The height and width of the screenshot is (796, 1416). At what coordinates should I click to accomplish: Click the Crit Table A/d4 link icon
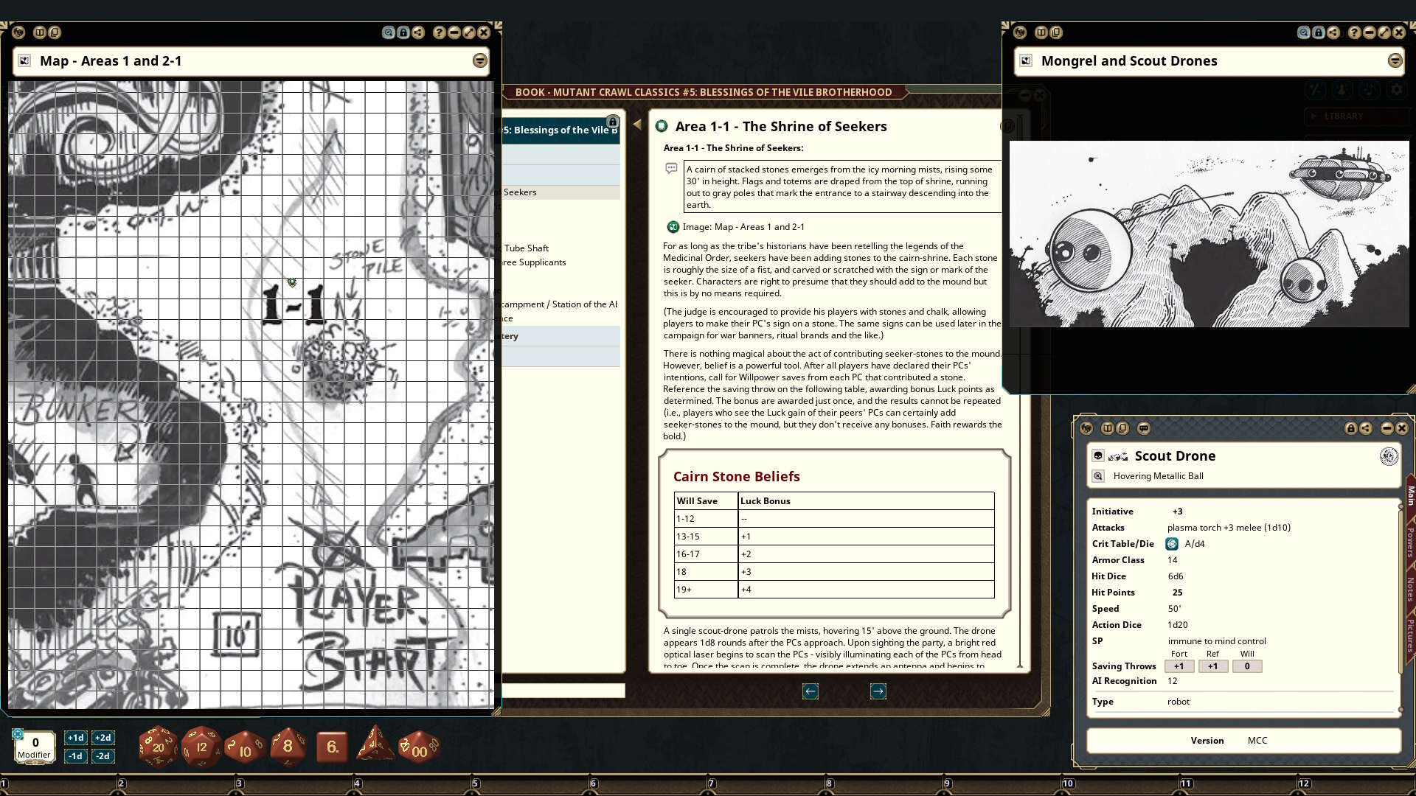pyautogui.click(x=1172, y=544)
